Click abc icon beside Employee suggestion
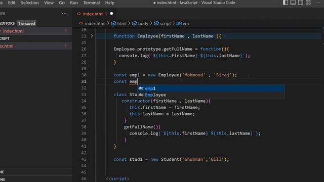Viewport: 324px width, 182px height. 141,95
